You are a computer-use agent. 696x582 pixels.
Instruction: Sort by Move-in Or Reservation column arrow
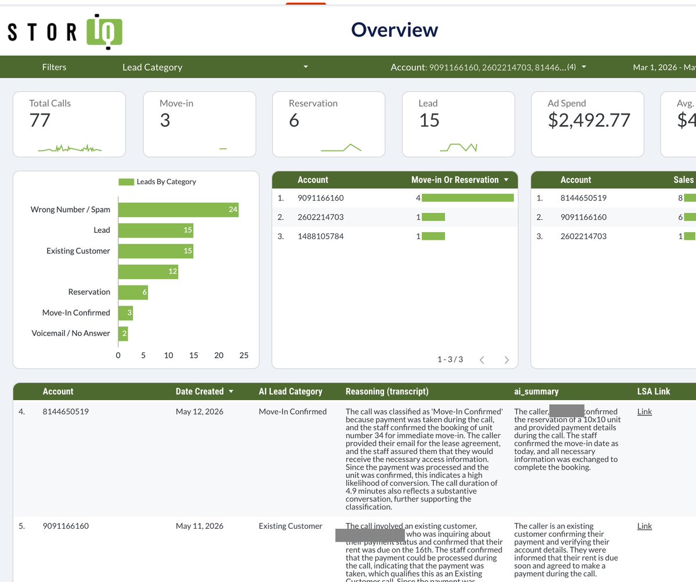click(506, 180)
